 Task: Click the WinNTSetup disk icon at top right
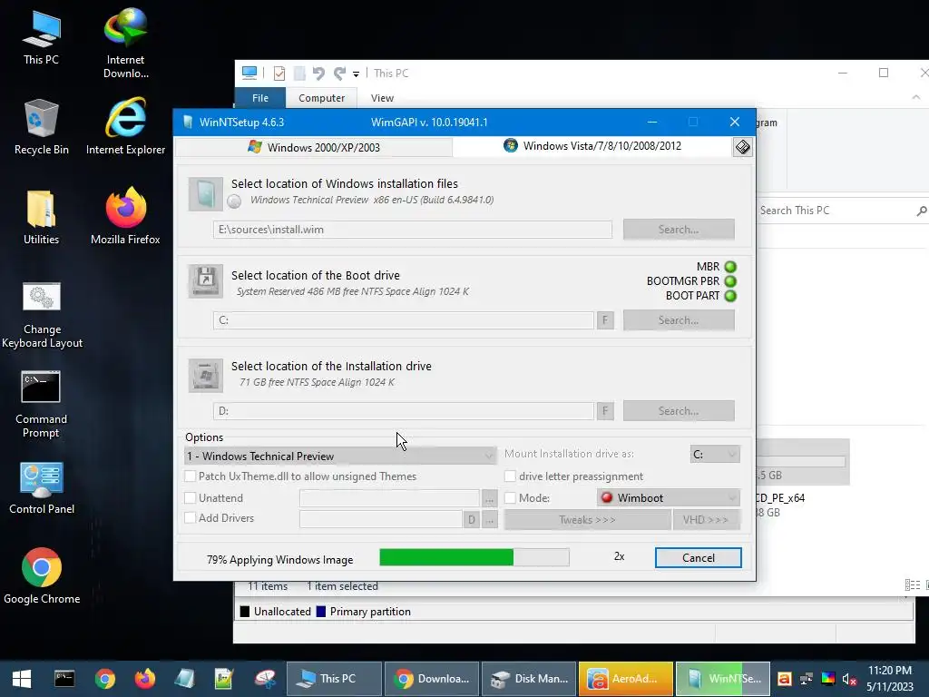click(x=742, y=146)
